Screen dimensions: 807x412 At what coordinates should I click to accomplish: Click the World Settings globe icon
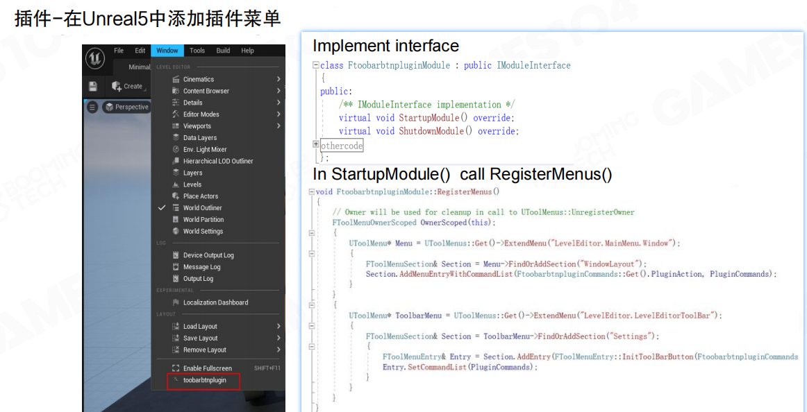click(x=176, y=231)
